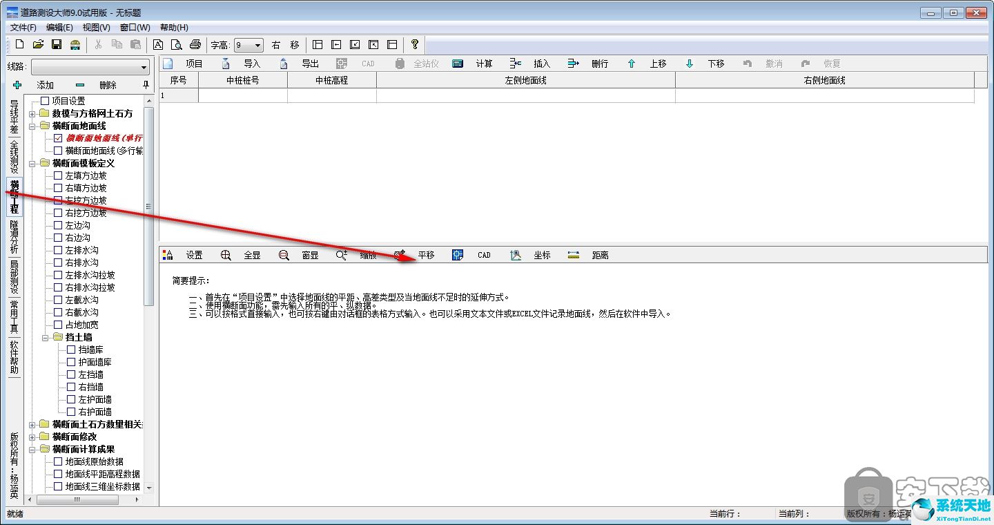Expand 数模与方格网土石方 tree node
994x525 pixels.
32,113
